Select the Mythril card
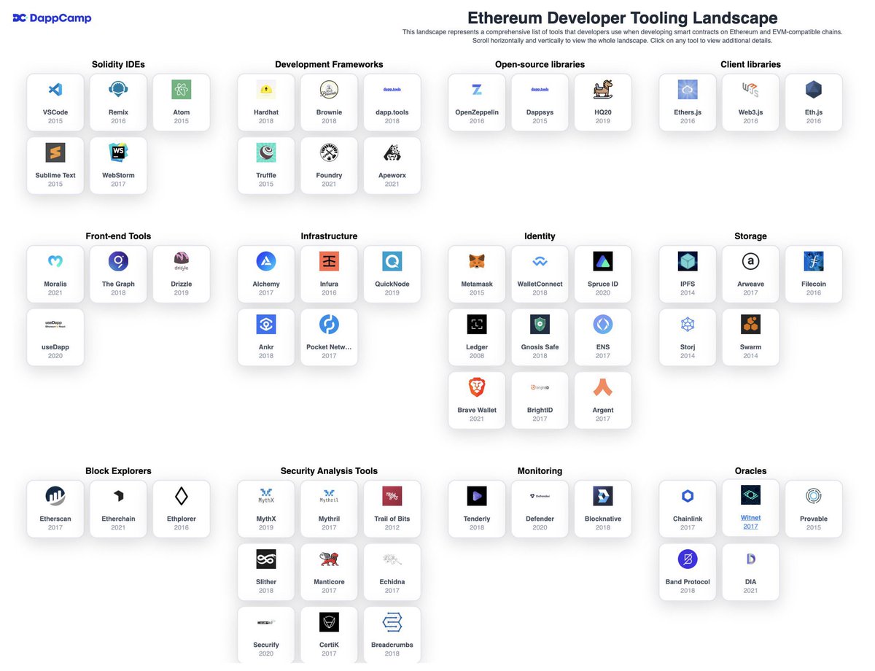 click(x=329, y=509)
